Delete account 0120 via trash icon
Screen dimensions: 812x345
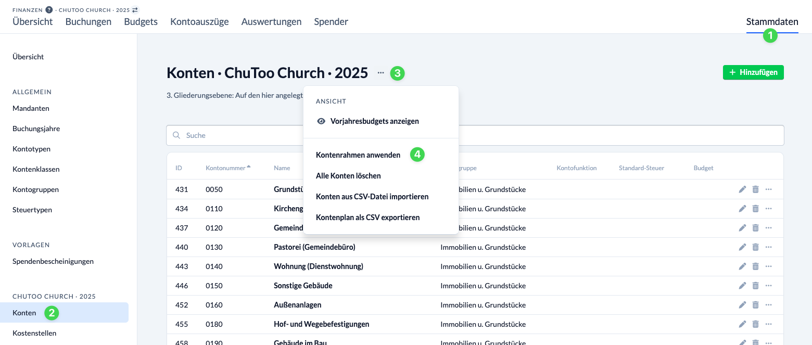coord(755,228)
